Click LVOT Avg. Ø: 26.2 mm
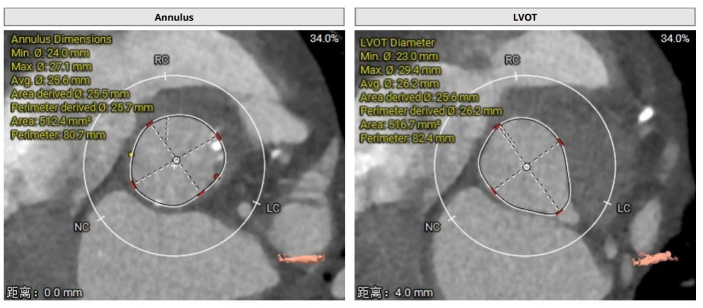 (x=400, y=84)
